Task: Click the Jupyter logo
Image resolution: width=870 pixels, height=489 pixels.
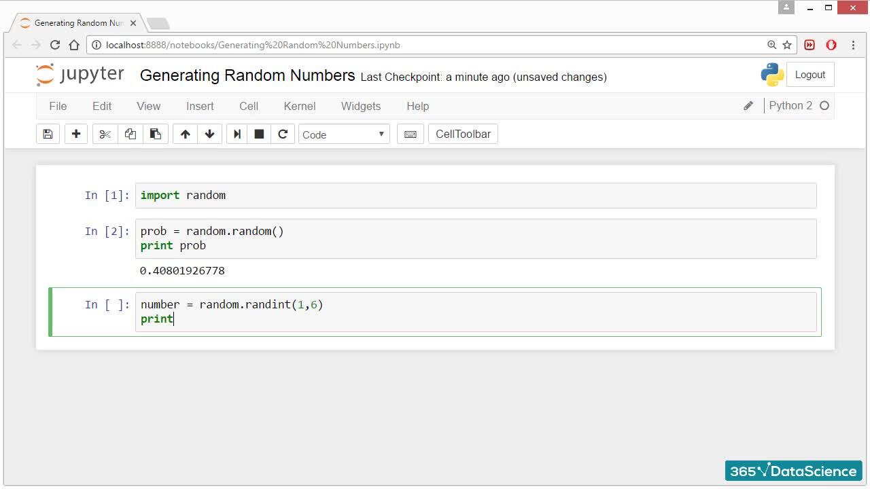Action: [80, 75]
